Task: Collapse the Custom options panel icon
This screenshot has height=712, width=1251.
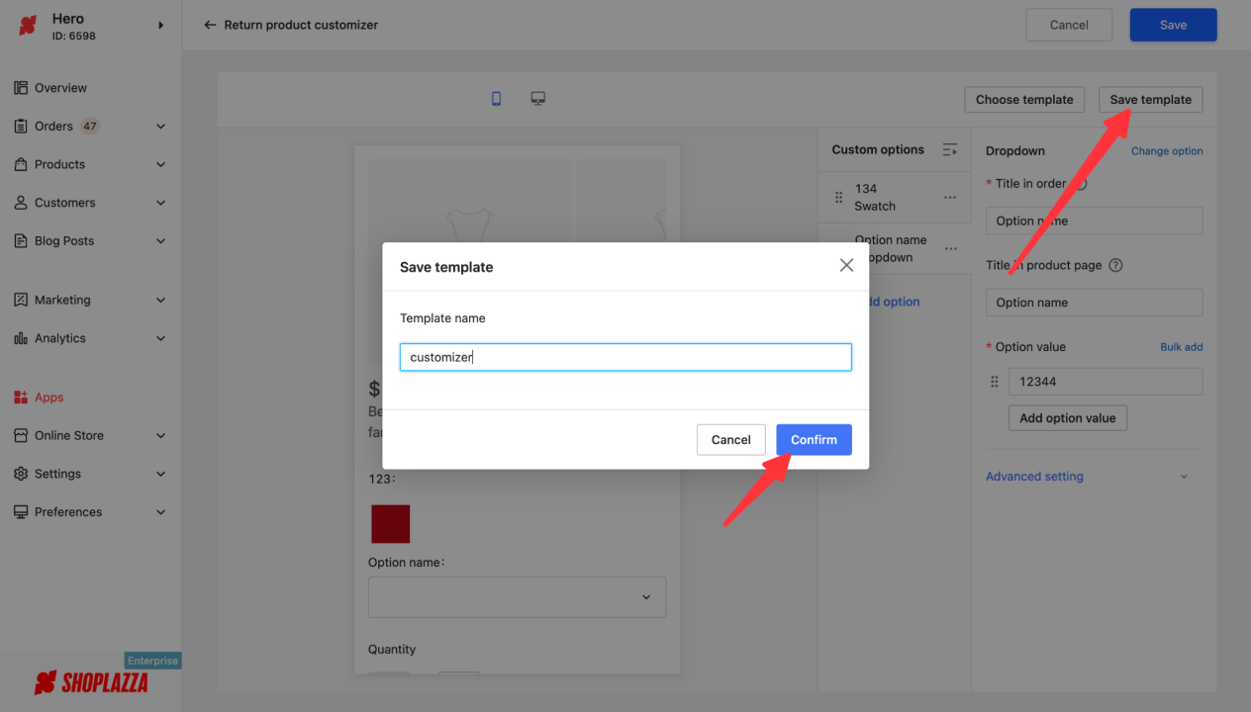Action: click(x=950, y=150)
